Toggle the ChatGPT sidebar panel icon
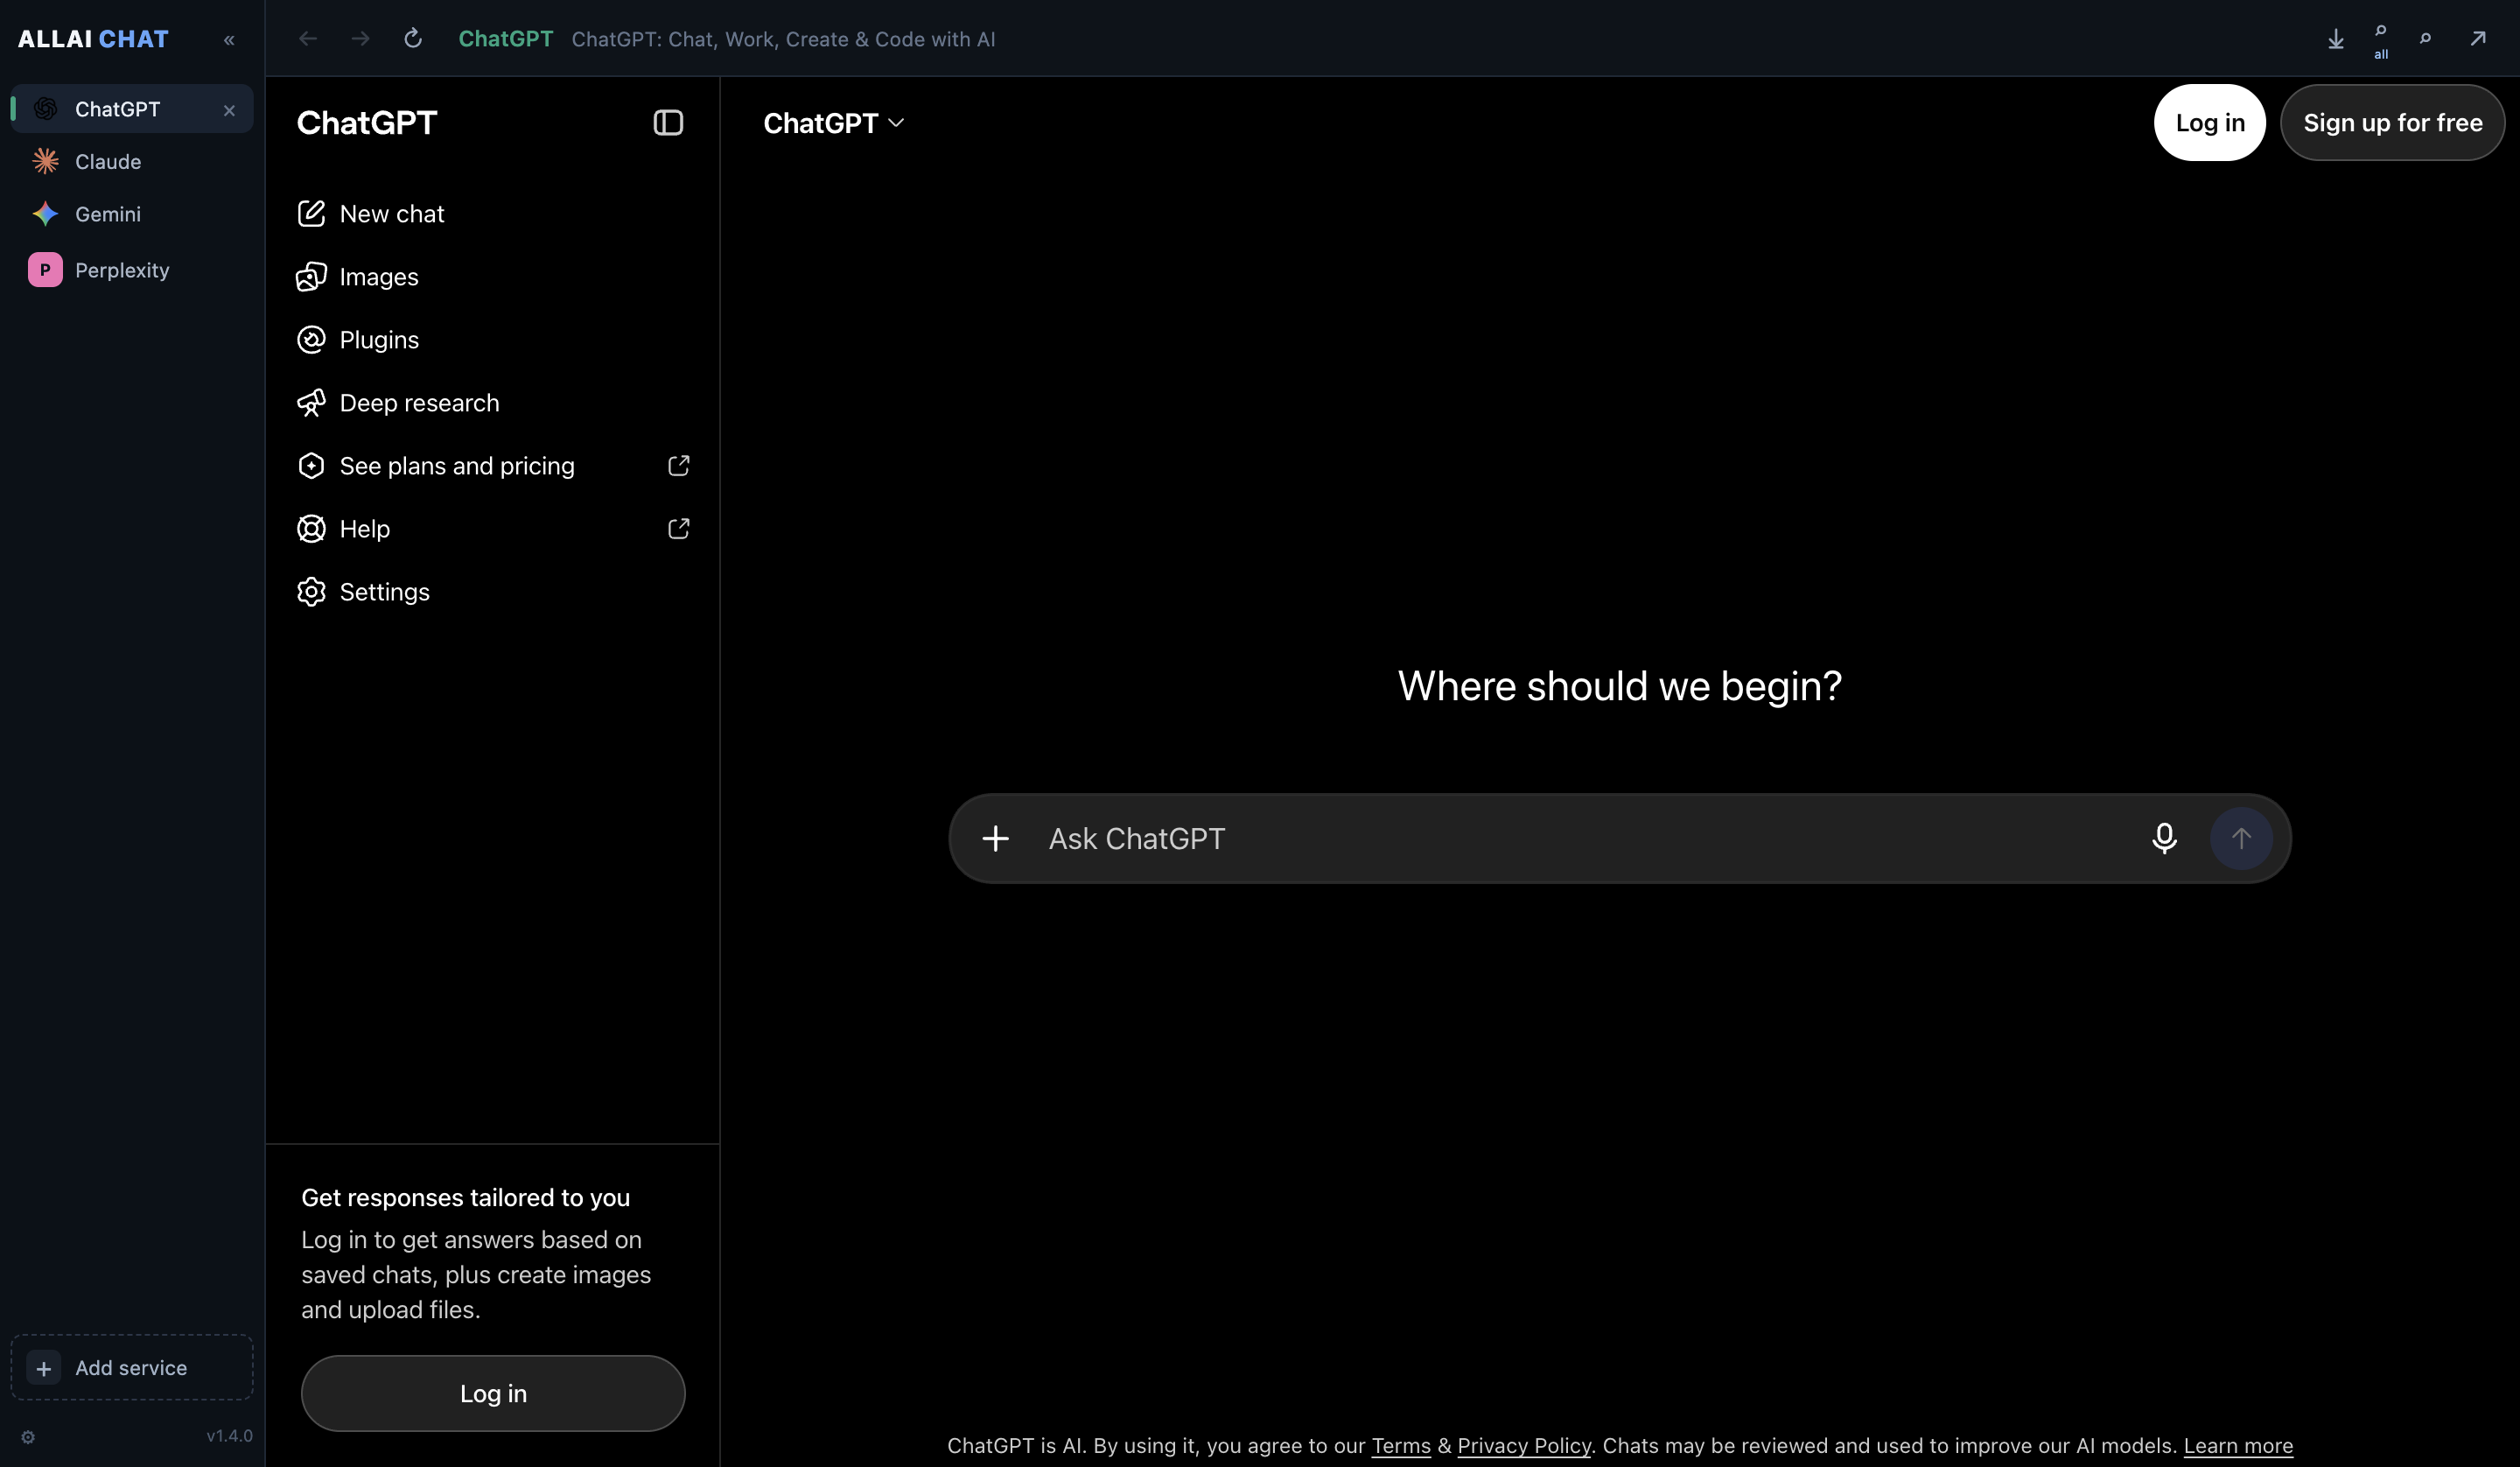The width and height of the screenshot is (2520, 1467). [668, 123]
